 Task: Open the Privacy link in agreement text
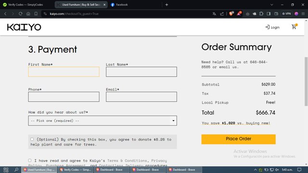(x=159, y=161)
